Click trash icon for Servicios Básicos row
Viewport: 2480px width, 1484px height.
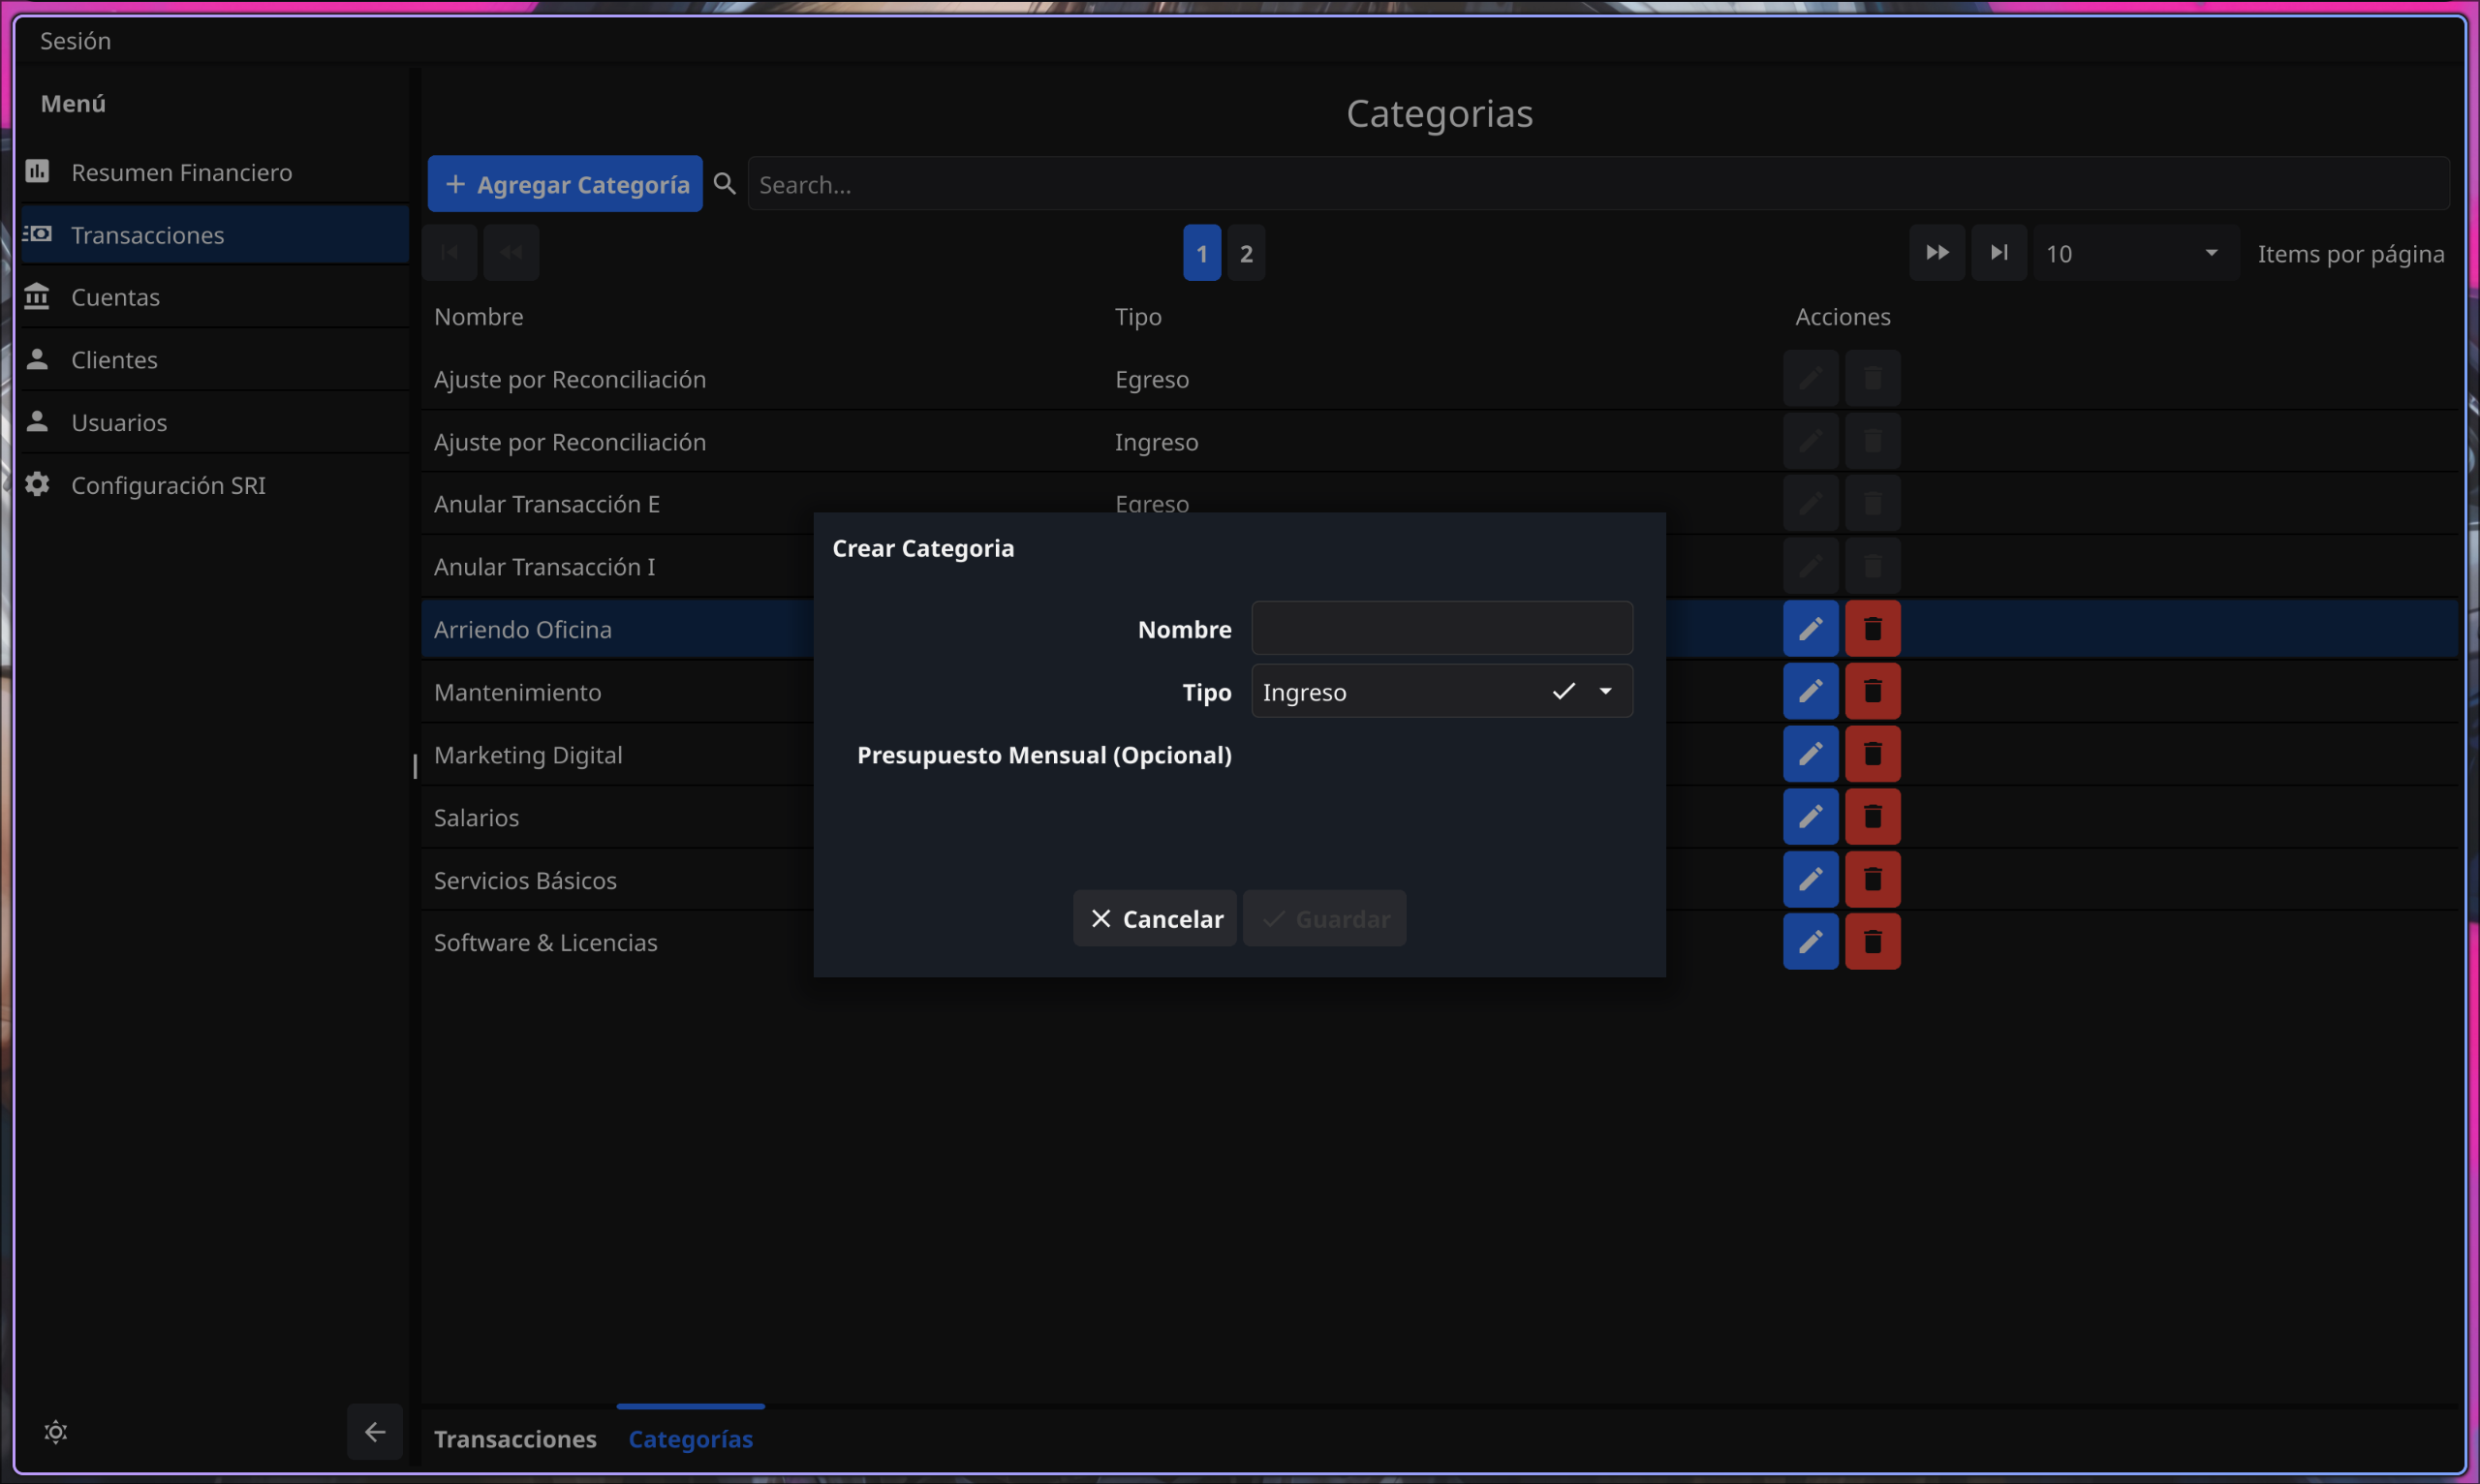(1872, 879)
